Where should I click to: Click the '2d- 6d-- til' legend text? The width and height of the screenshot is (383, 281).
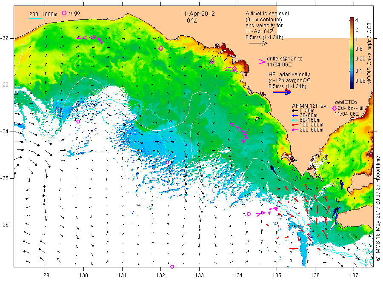click(351, 108)
